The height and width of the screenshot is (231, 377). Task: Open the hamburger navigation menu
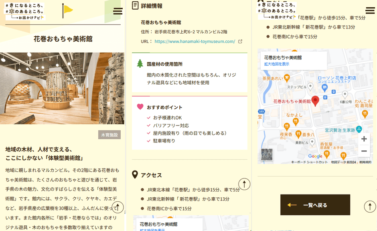118,11
